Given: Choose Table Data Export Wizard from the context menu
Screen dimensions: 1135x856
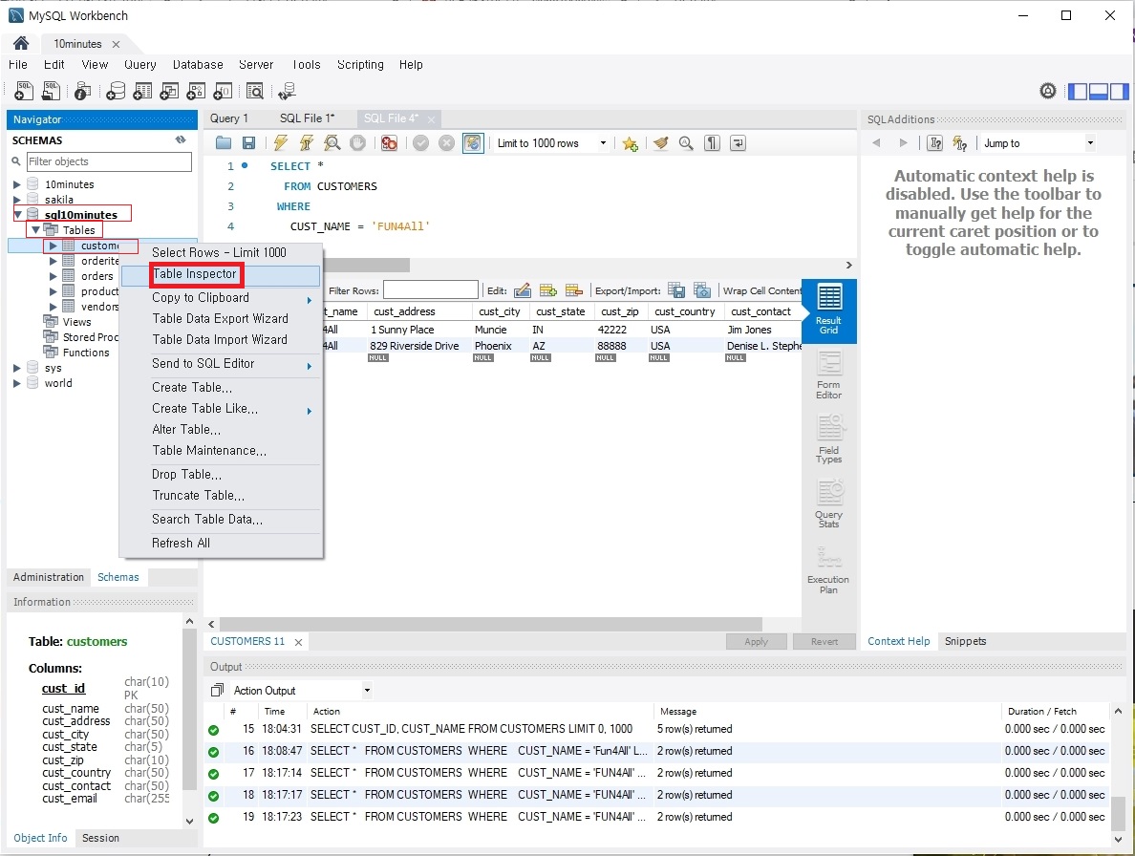Looking at the screenshot, I should (221, 318).
